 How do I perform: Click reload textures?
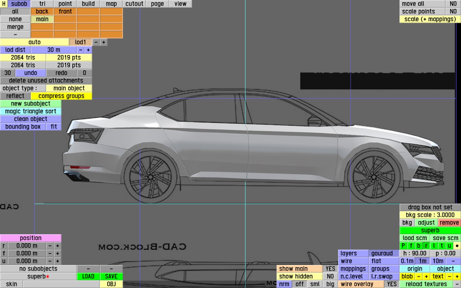pos(426,284)
